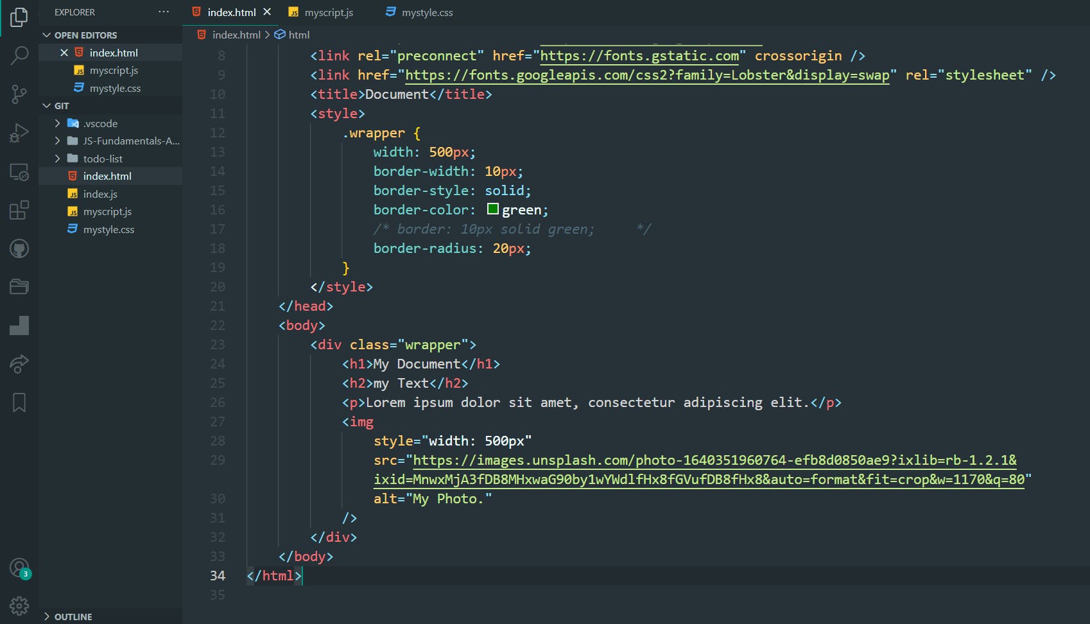Open the project folders manager icon
This screenshot has height=624, width=1090.
[x=19, y=287]
